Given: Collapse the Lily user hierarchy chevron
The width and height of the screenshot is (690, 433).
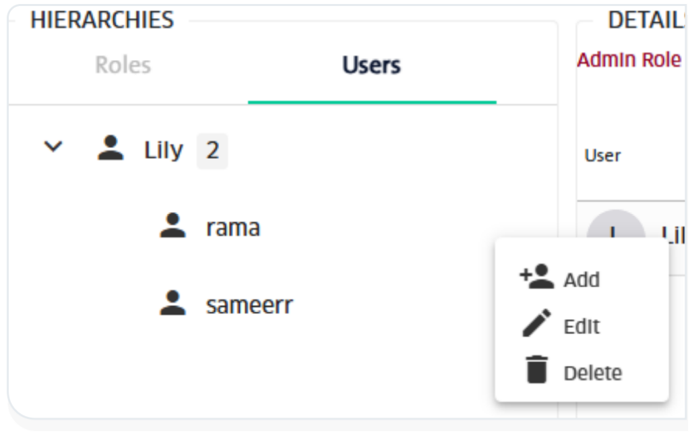Looking at the screenshot, I should pyautogui.click(x=53, y=147).
